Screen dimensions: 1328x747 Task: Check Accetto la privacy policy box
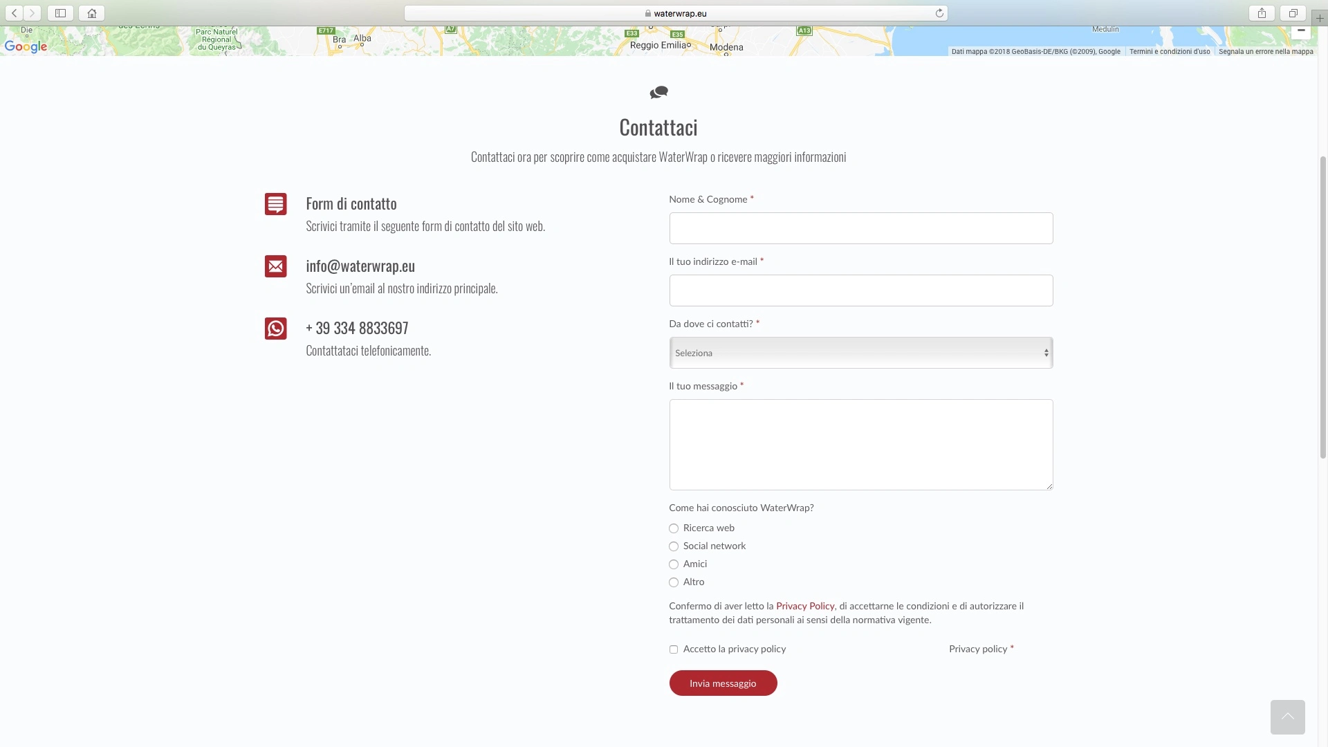[674, 649]
